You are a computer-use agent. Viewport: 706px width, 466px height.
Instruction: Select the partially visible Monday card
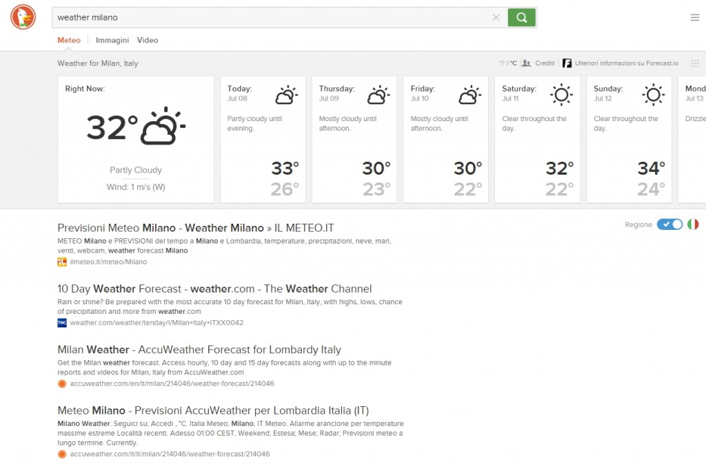(x=692, y=139)
